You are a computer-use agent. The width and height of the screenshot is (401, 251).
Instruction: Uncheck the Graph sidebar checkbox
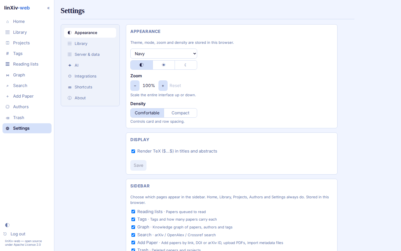pyautogui.click(x=133, y=227)
